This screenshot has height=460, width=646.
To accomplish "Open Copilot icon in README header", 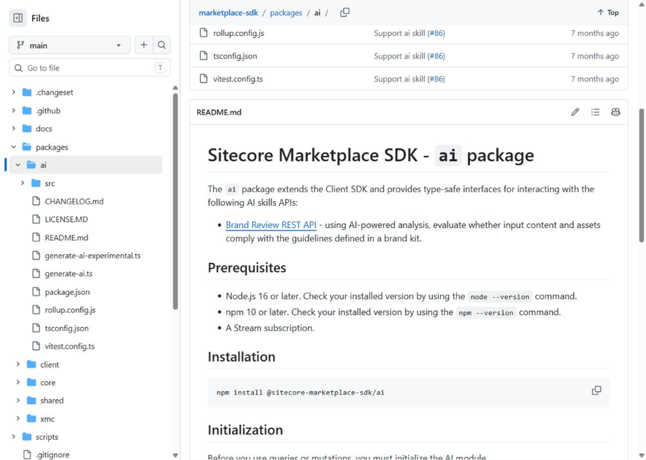I will [x=616, y=112].
